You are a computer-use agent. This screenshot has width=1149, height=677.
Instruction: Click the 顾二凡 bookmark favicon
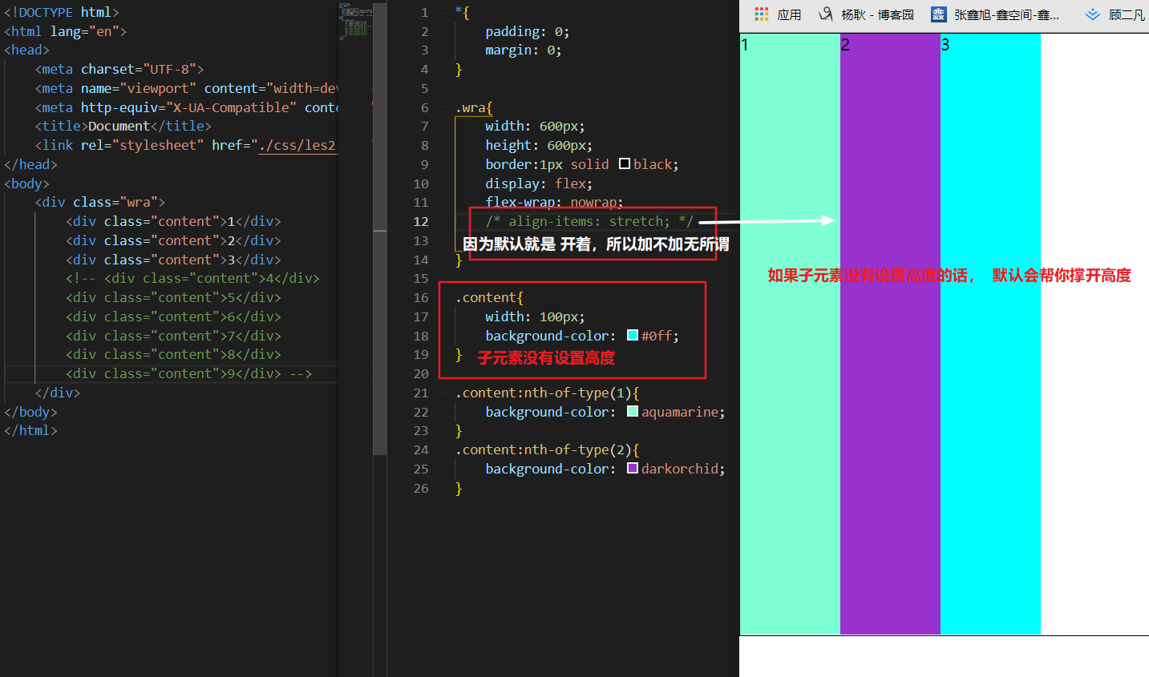tap(1092, 14)
